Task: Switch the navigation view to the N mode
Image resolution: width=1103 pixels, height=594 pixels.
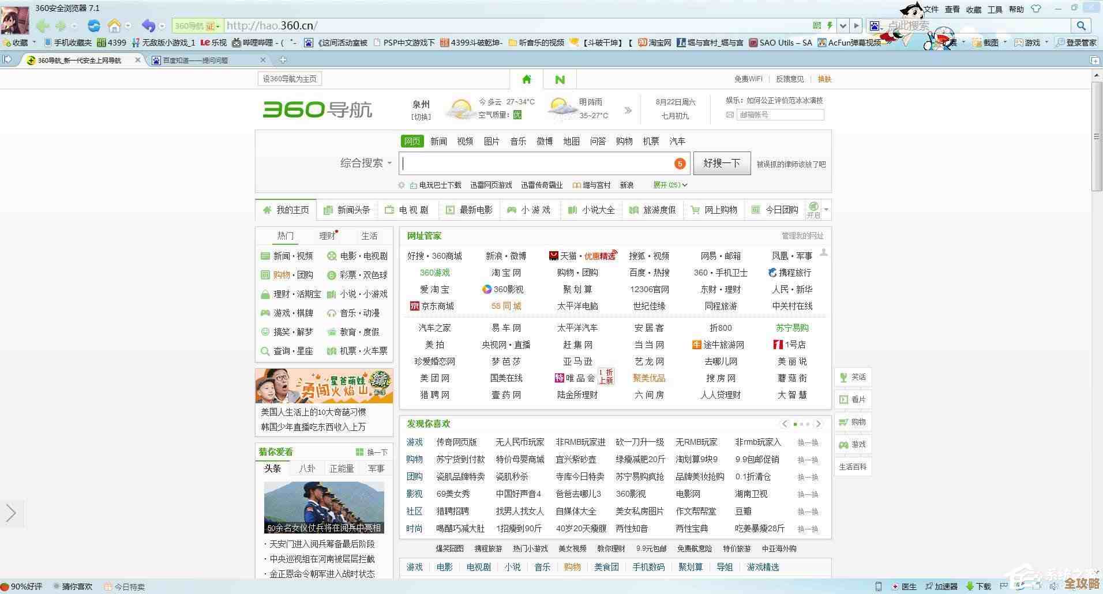Action: (x=559, y=79)
